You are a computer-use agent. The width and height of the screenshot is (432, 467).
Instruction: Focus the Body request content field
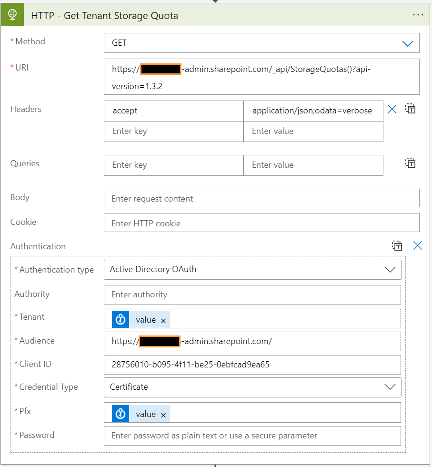click(261, 198)
